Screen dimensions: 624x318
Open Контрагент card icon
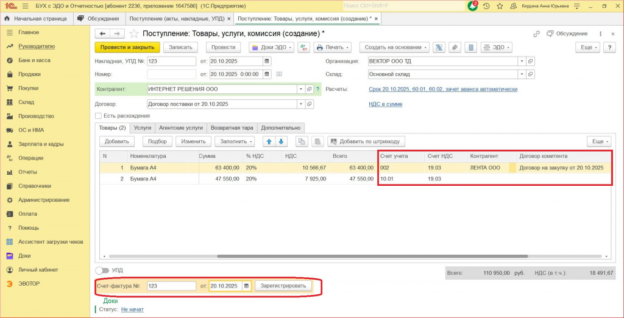pos(309,89)
